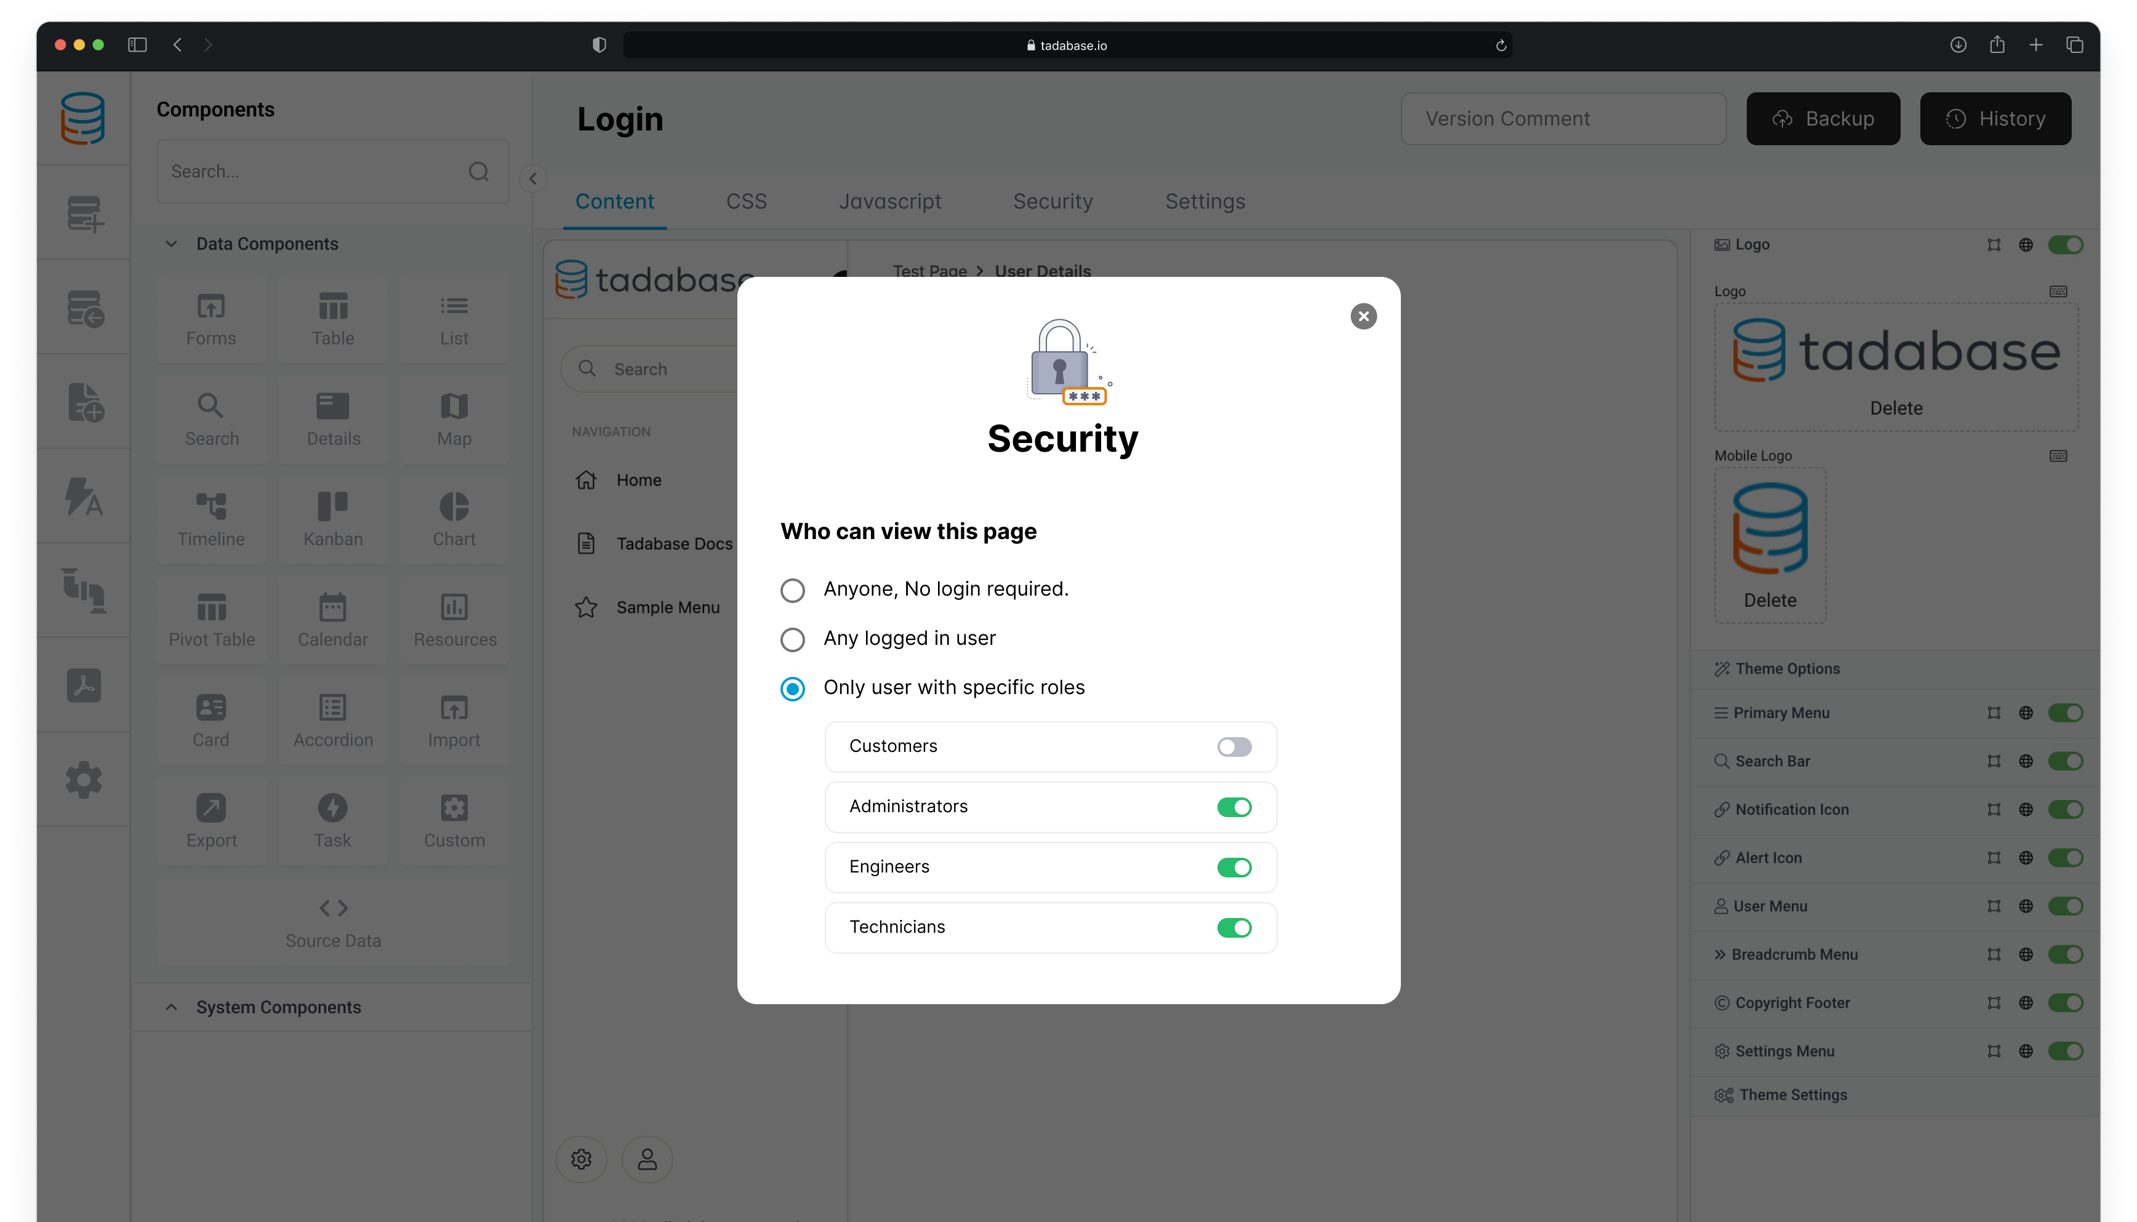The image size is (2137, 1222).
Task: Disable the Administrators role toggle
Action: pos(1234,807)
